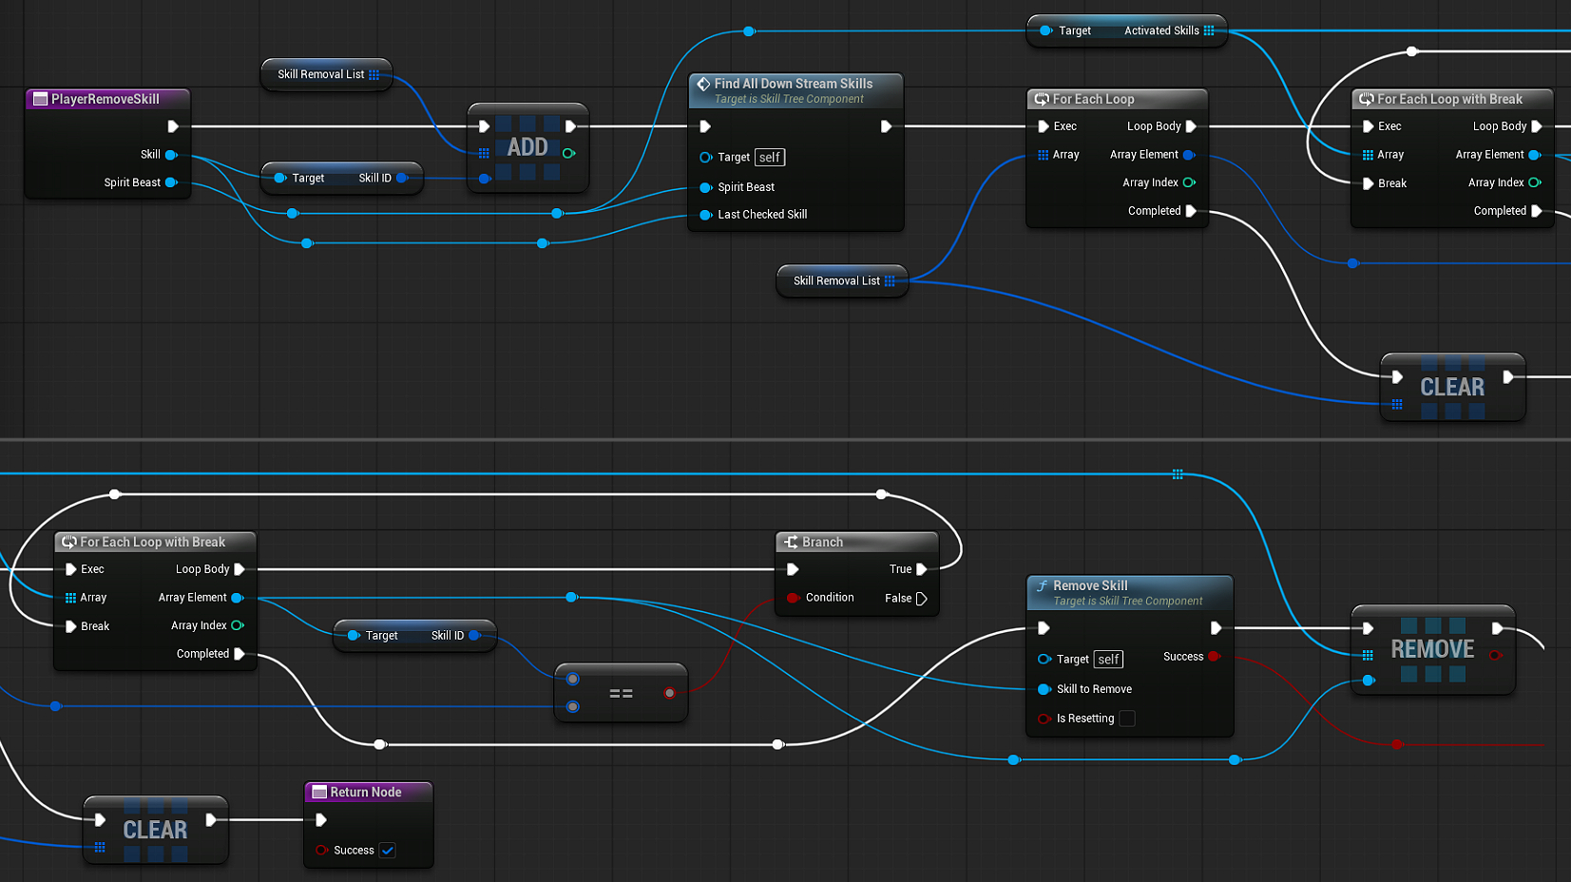Click For Each Loop Array Index pin

point(1189,182)
